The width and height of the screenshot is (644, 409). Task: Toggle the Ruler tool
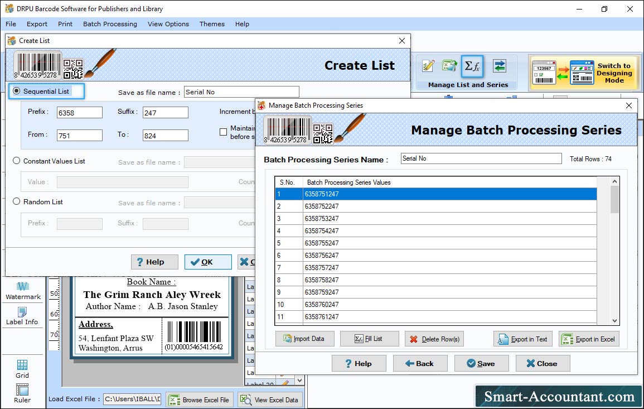point(22,393)
